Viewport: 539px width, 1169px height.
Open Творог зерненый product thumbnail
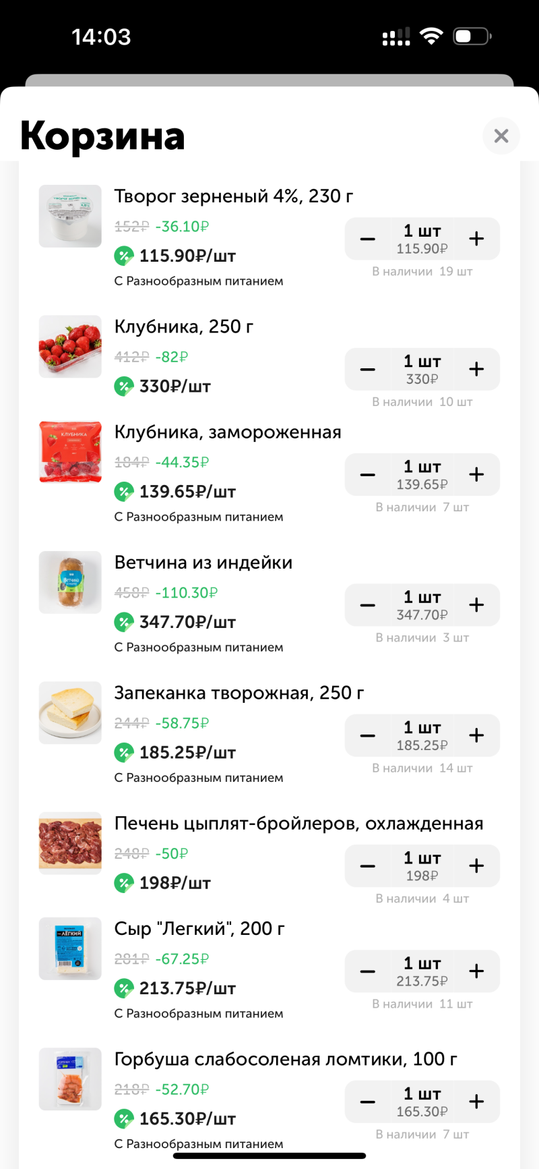tap(70, 216)
